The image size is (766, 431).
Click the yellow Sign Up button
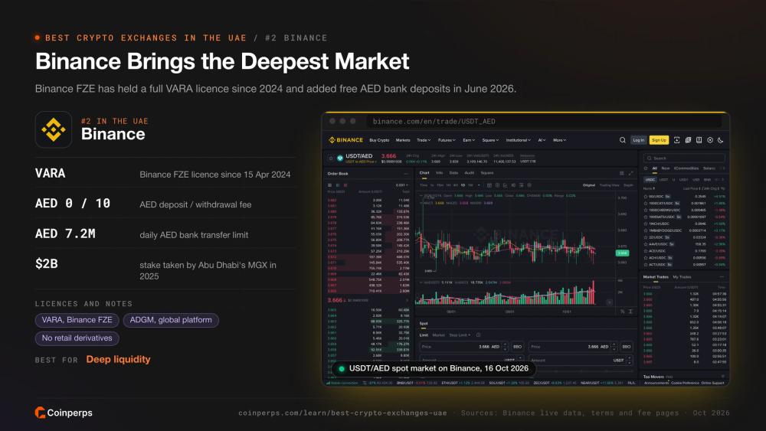pos(659,140)
